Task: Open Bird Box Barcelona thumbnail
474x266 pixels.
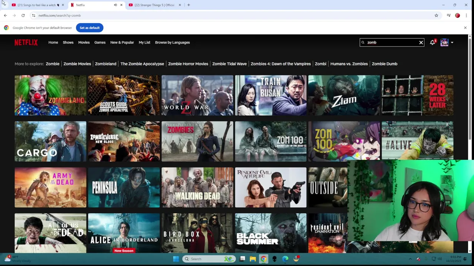Action: click(x=197, y=233)
